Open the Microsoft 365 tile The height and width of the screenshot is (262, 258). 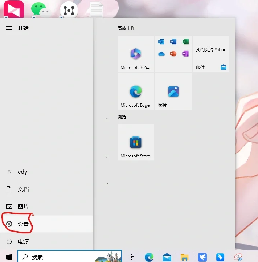tap(135, 54)
